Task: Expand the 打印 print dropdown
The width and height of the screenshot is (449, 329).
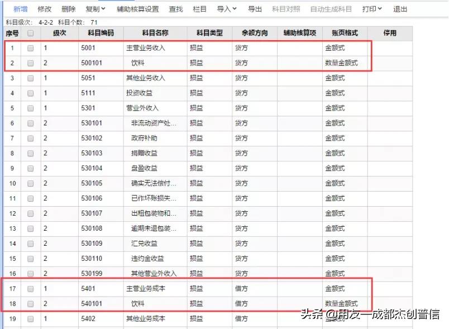Action: tap(370, 8)
